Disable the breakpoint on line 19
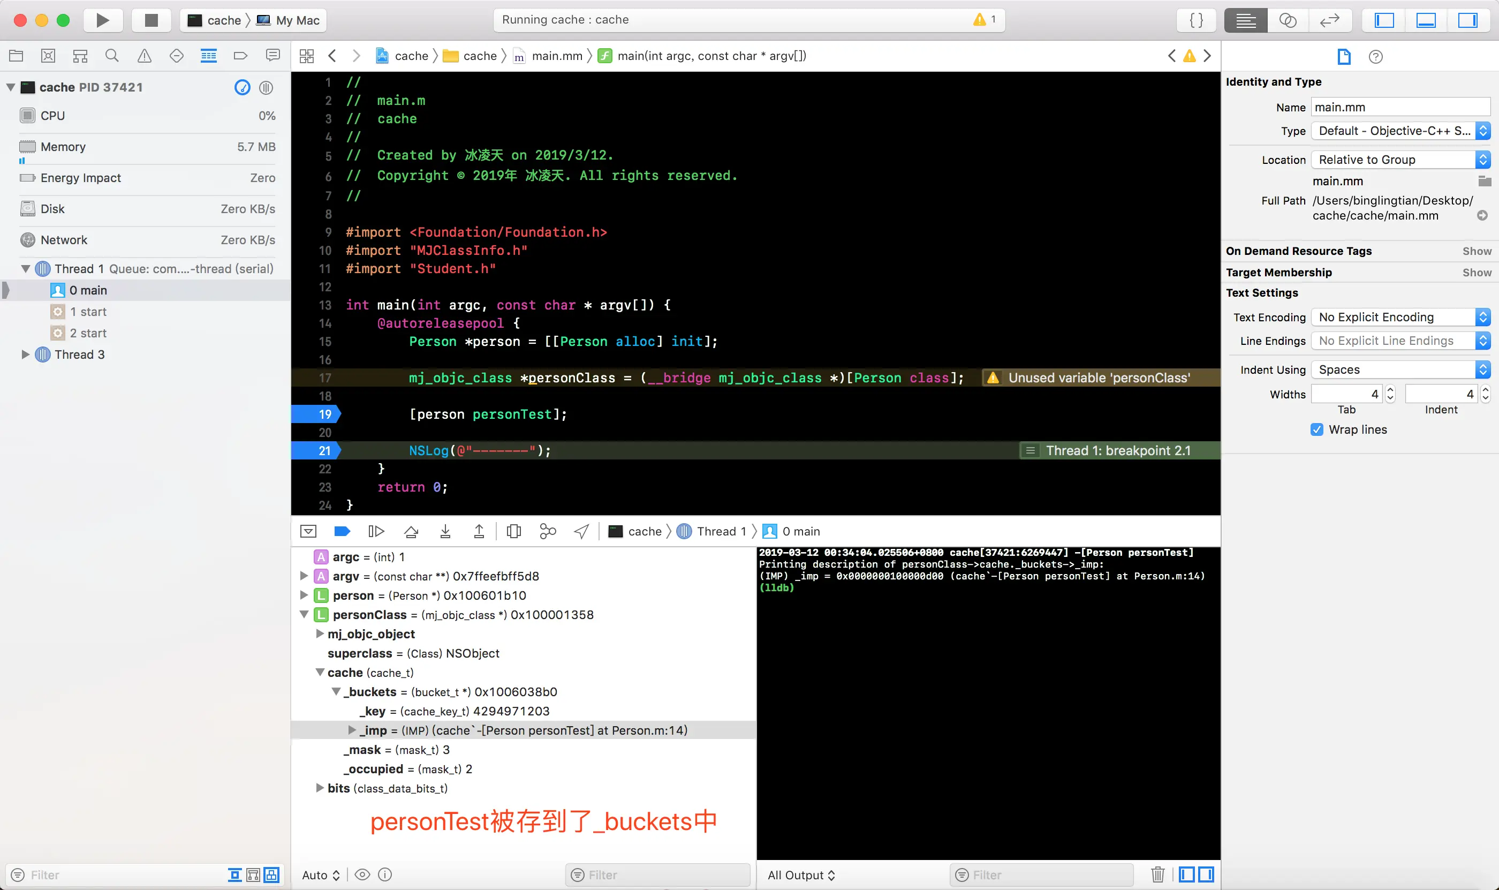This screenshot has width=1499, height=890. click(x=316, y=414)
